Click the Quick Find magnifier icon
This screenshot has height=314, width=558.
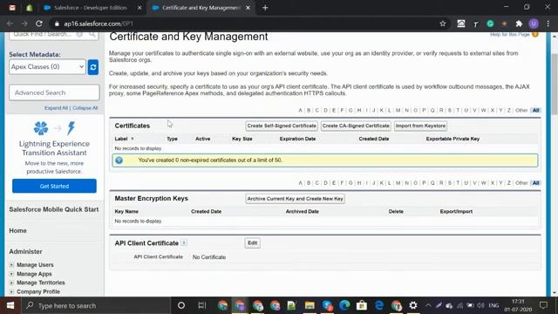(x=92, y=35)
